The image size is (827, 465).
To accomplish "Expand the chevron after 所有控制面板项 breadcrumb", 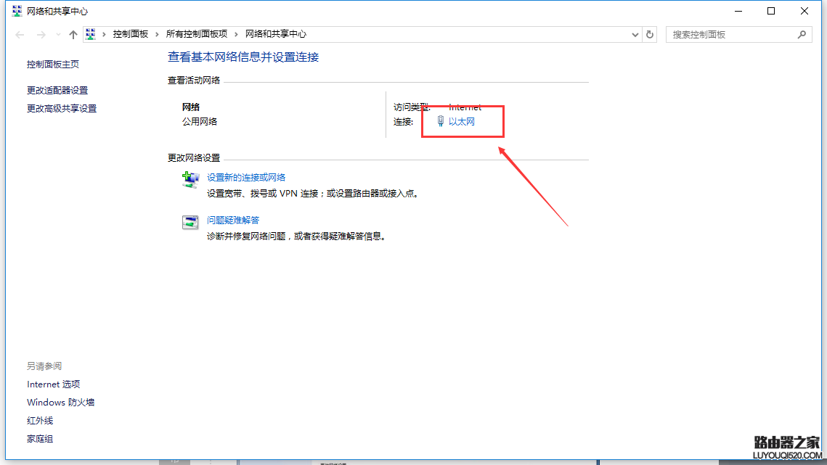I will [236, 34].
